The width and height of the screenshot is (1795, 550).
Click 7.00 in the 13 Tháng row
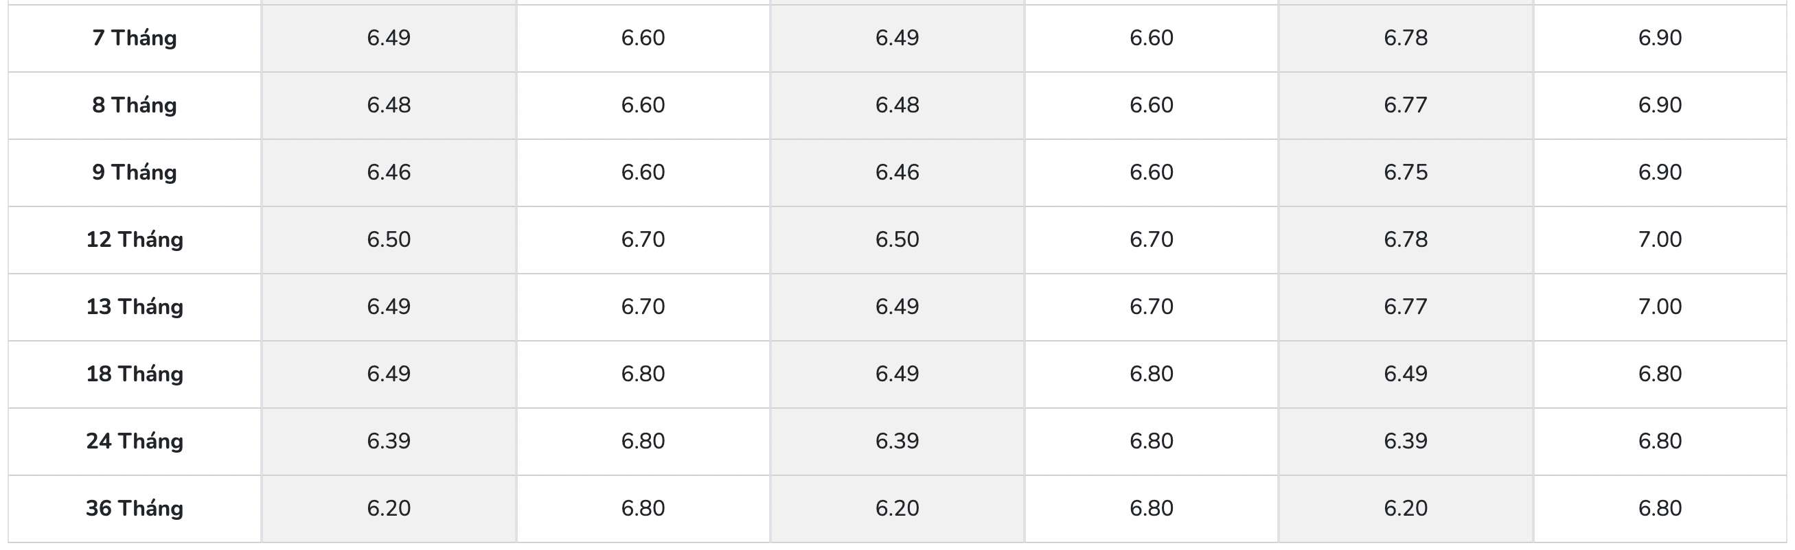1660,307
